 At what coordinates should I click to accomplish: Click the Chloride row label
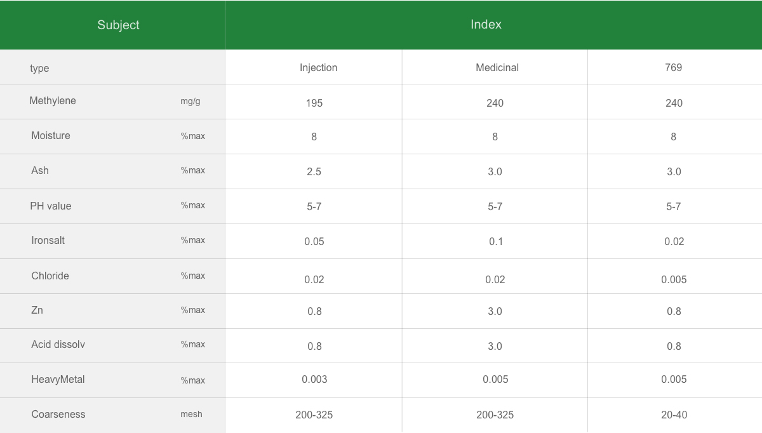[50, 276]
